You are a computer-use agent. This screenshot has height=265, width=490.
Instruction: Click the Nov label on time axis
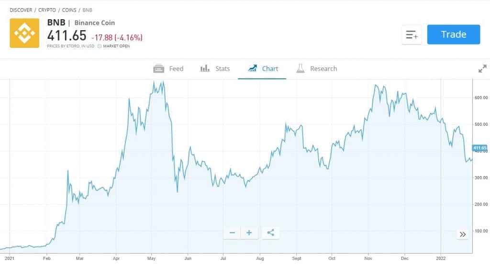click(x=368, y=258)
